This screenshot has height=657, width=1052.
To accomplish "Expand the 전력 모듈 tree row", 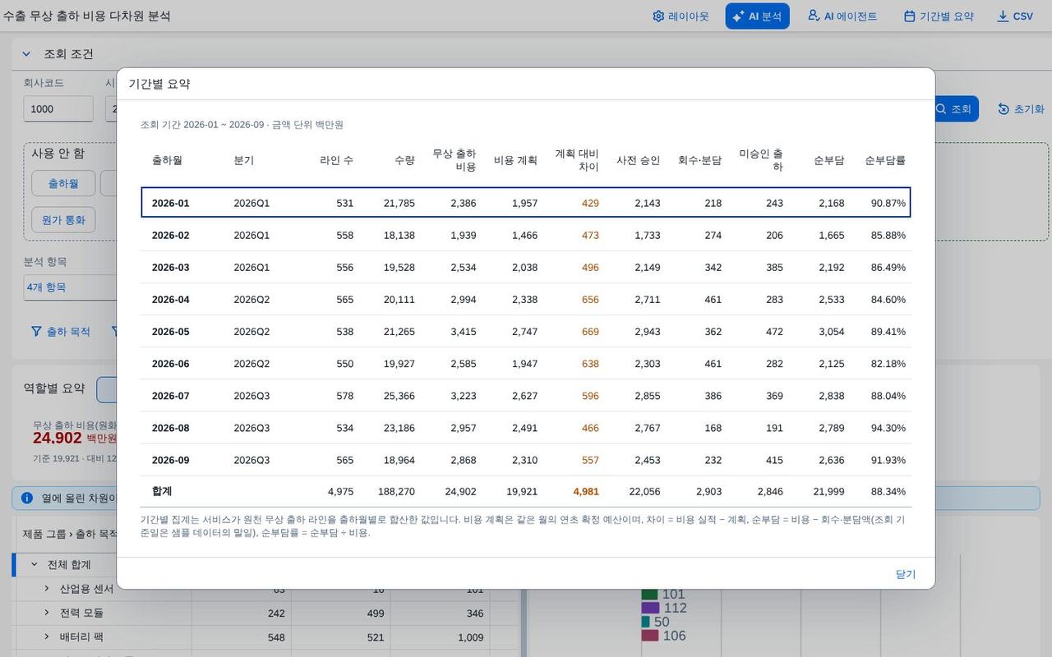I will pos(47,613).
